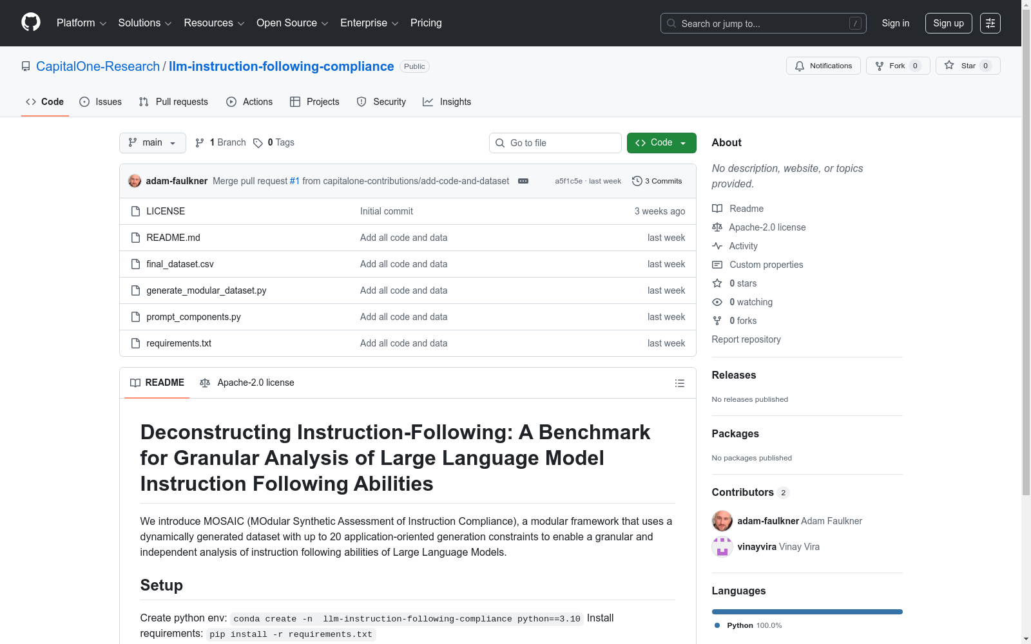This screenshot has width=1031, height=644.
Task: Open the Projects tab
Action: click(314, 102)
